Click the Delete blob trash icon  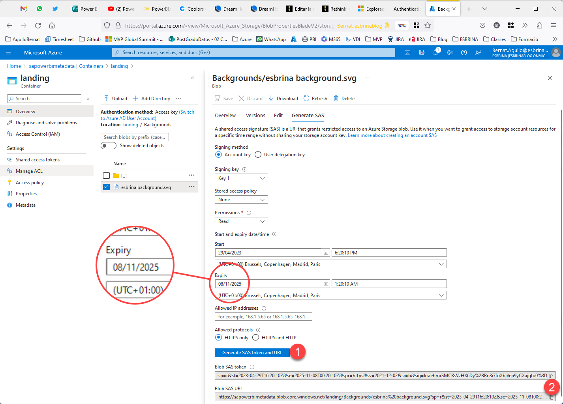point(336,99)
